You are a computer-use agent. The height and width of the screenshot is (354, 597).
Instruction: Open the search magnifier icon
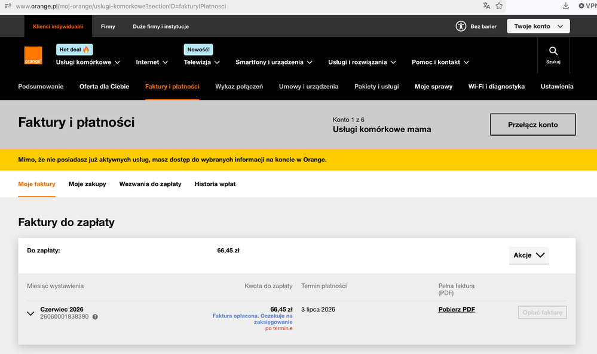553,51
